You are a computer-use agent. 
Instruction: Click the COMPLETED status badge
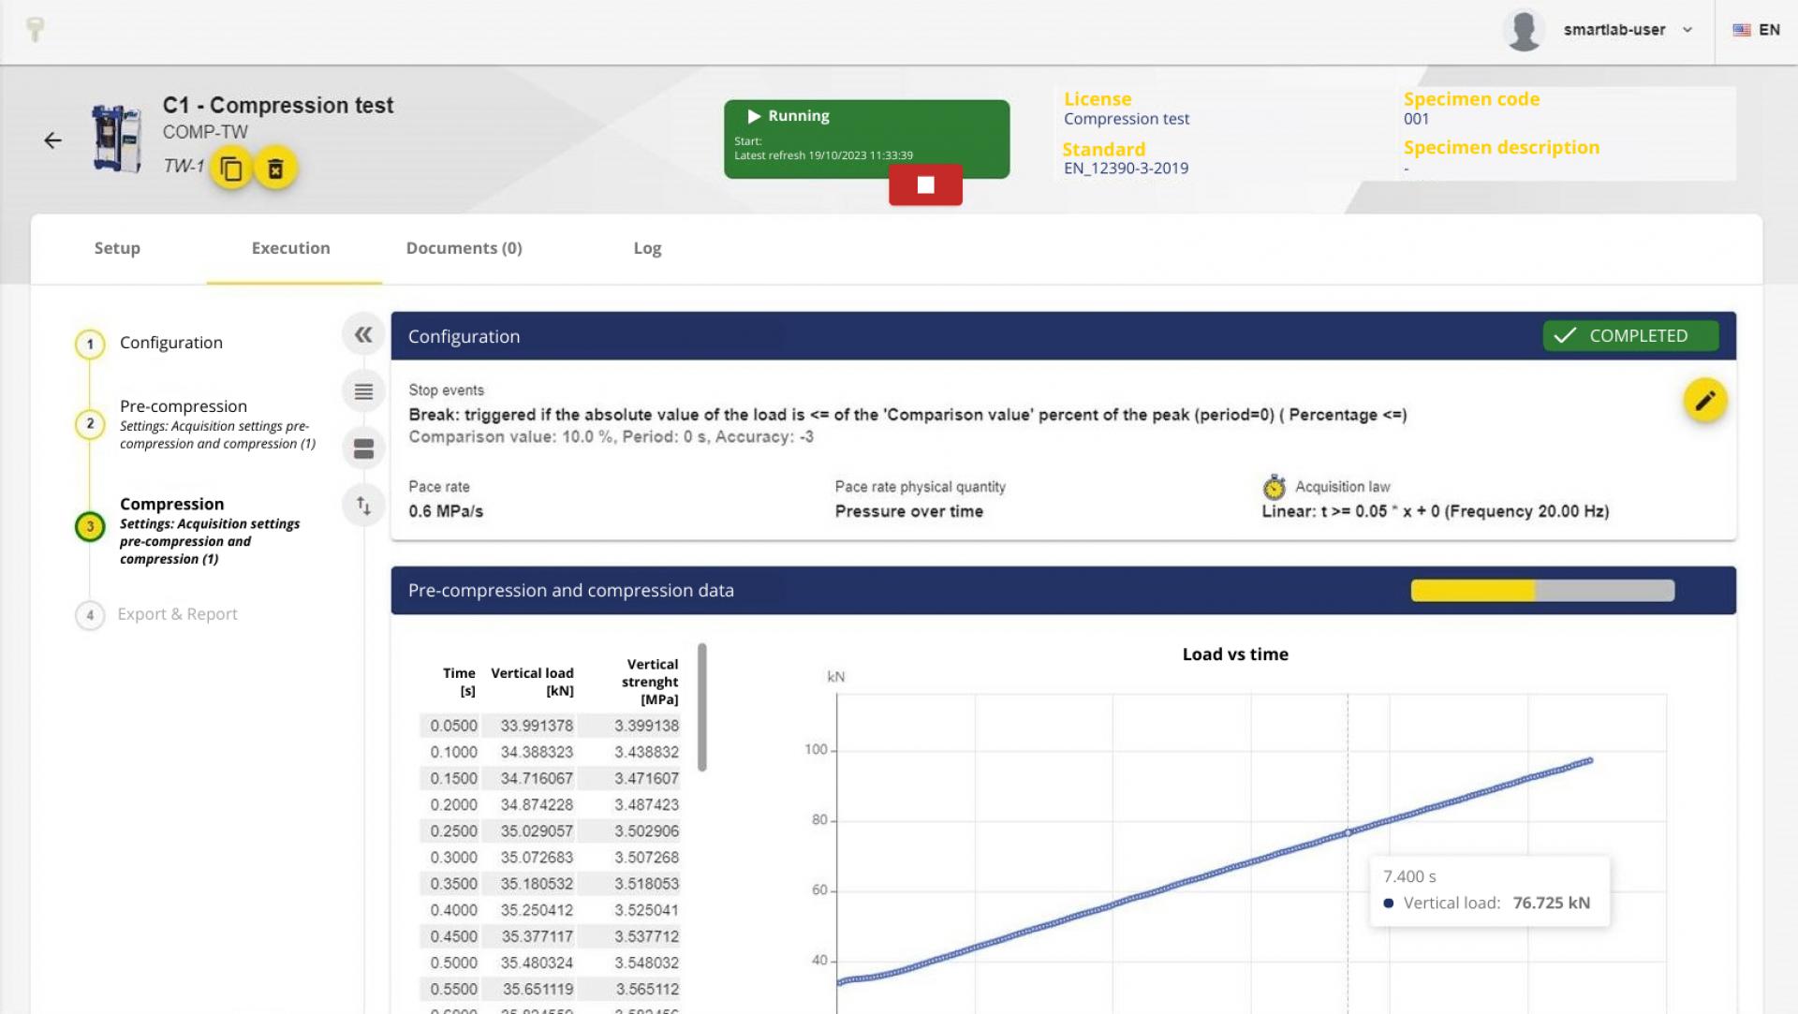pyautogui.click(x=1629, y=335)
